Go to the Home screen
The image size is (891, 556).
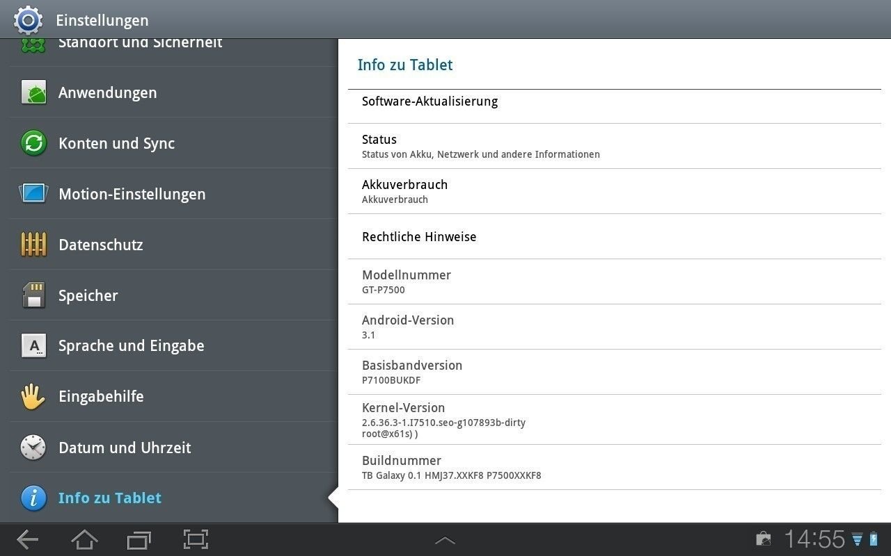click(x=85, y=539)
